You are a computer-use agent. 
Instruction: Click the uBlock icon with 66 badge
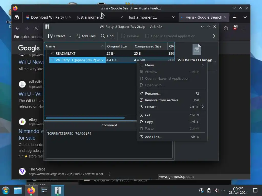click(x=235, y=28)
